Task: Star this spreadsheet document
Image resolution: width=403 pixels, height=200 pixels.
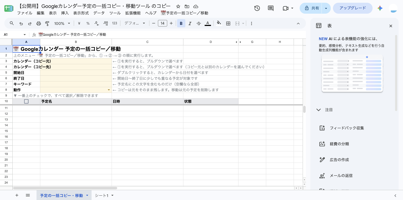Action: [x=178, y=6]
